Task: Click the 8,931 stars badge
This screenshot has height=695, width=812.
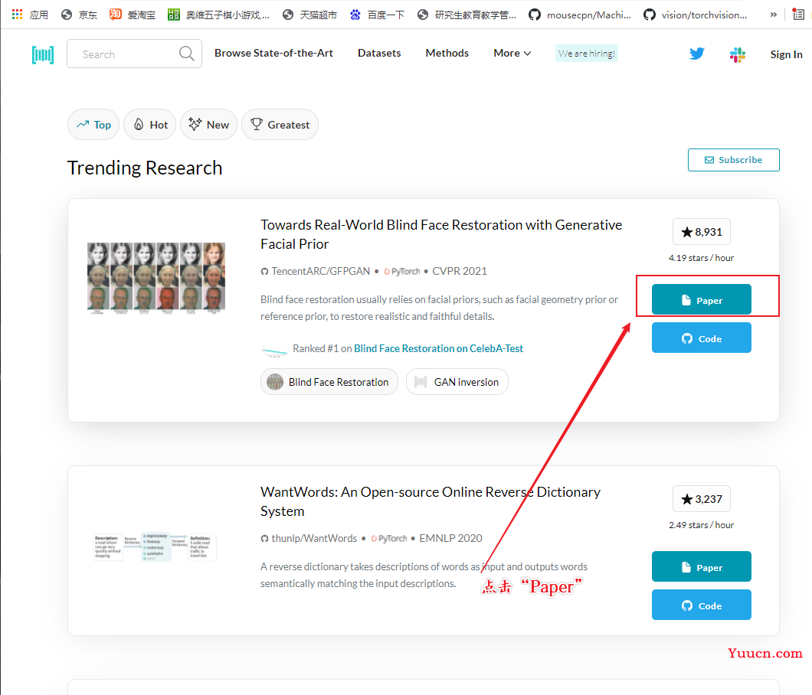Action: 701,232
